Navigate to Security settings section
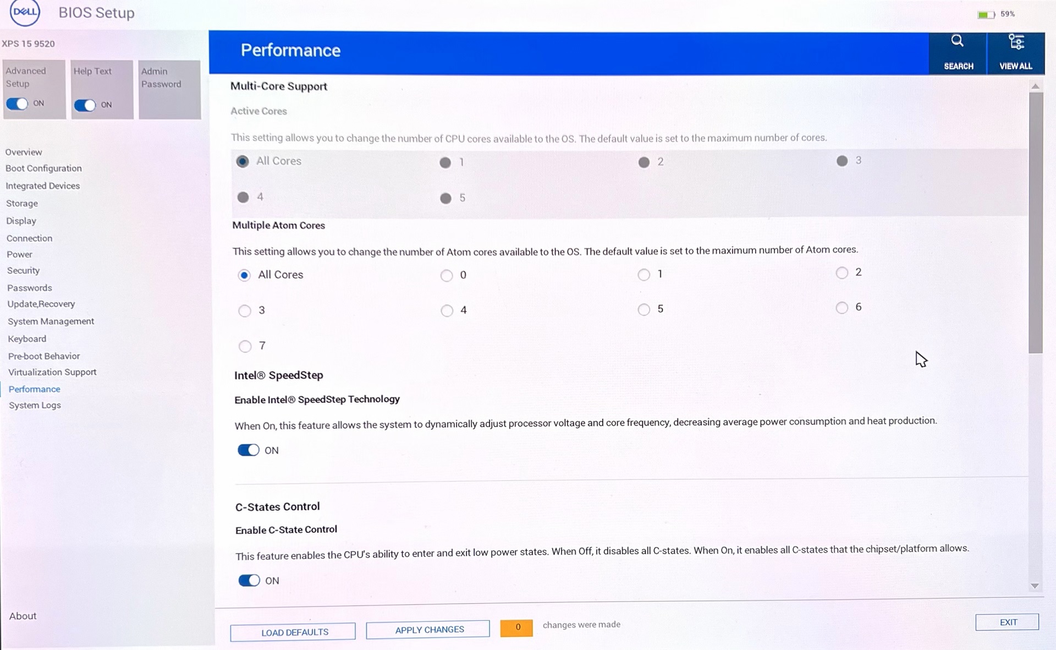The image size is (1056, 650). (x=24, y=270)
